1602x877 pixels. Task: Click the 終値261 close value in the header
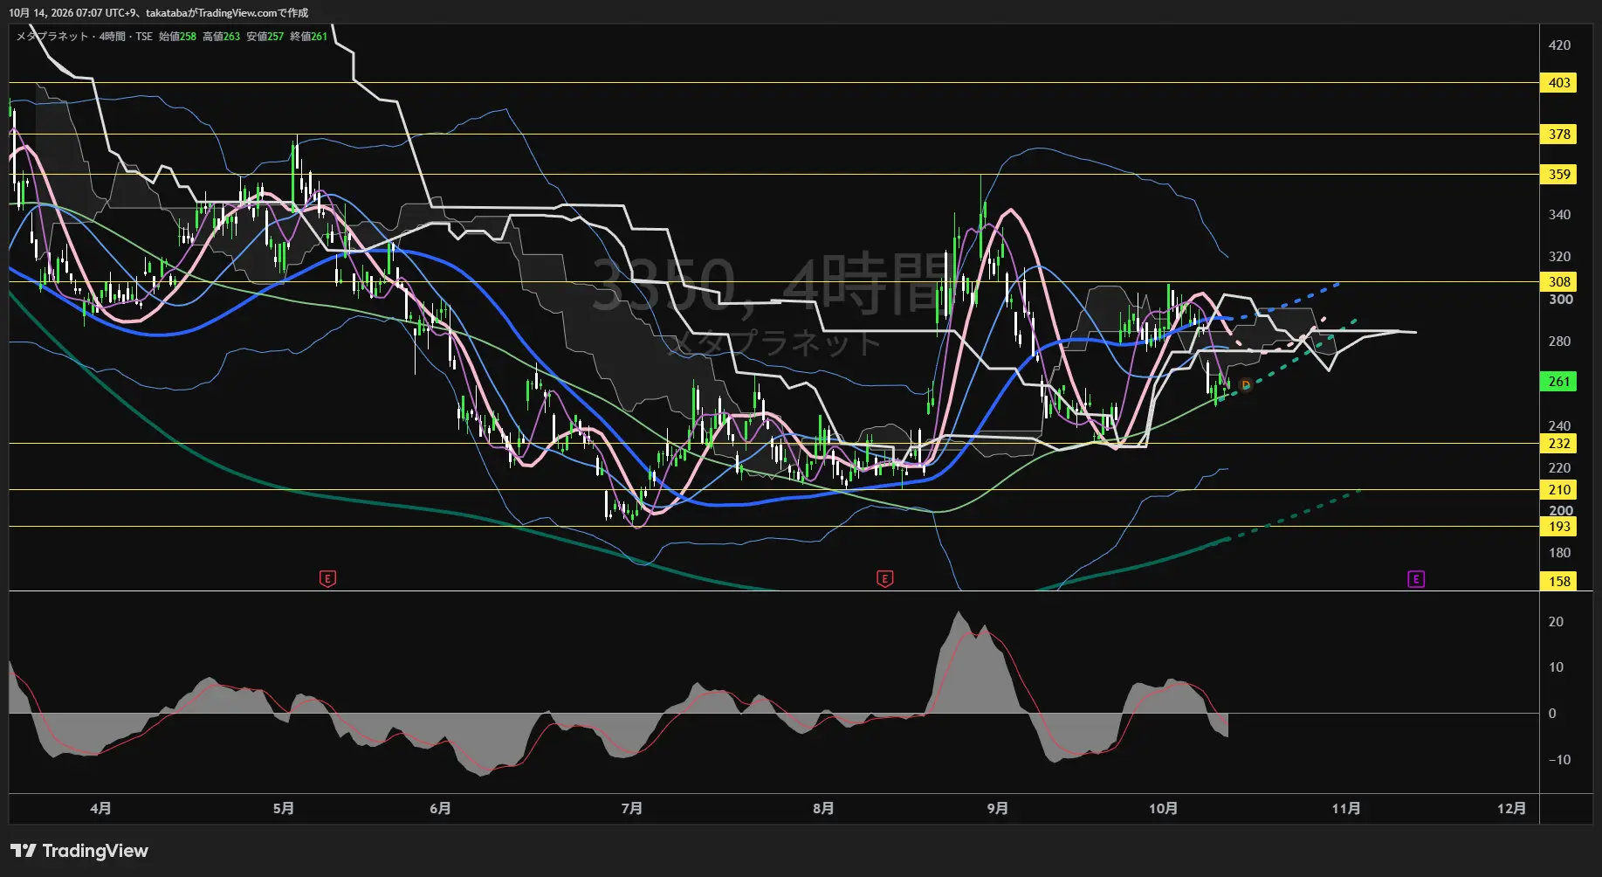309,37
